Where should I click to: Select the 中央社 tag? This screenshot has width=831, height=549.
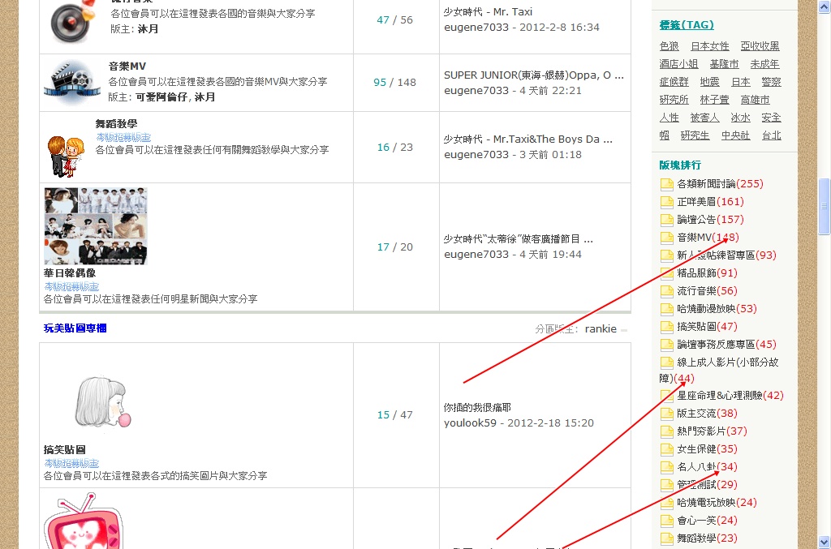(x=735, y=135)
